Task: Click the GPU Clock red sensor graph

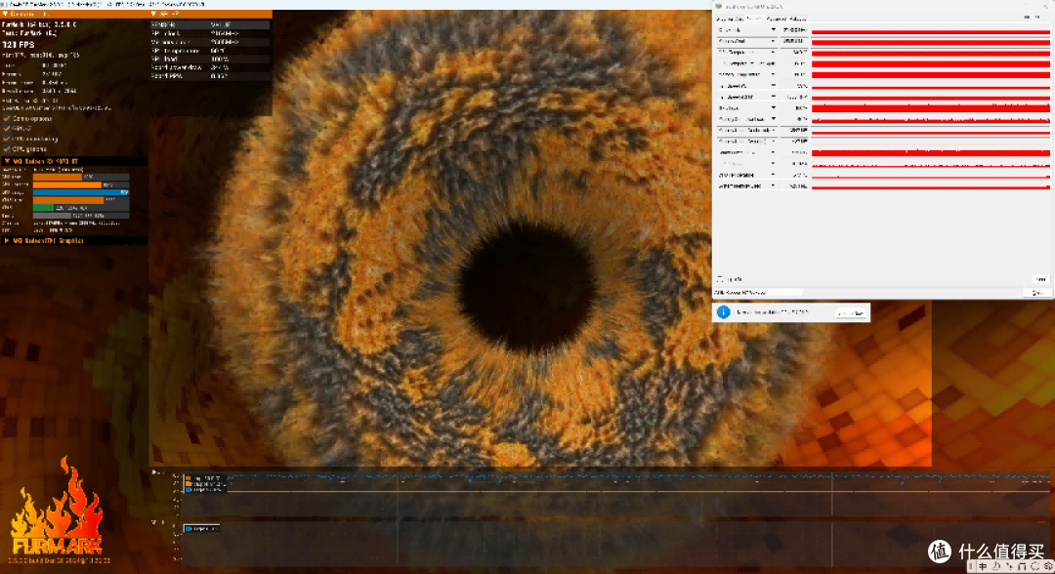Action: [x=931, y=31]
